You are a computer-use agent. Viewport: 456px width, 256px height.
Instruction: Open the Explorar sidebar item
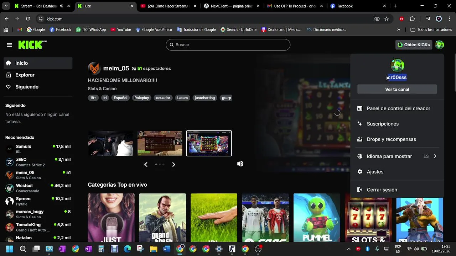pyautogui.click(x=38, y=75)
